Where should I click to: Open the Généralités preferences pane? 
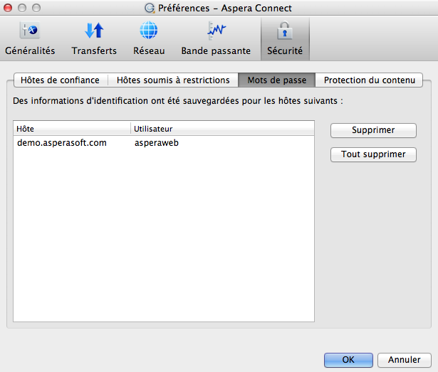[30, 38]
